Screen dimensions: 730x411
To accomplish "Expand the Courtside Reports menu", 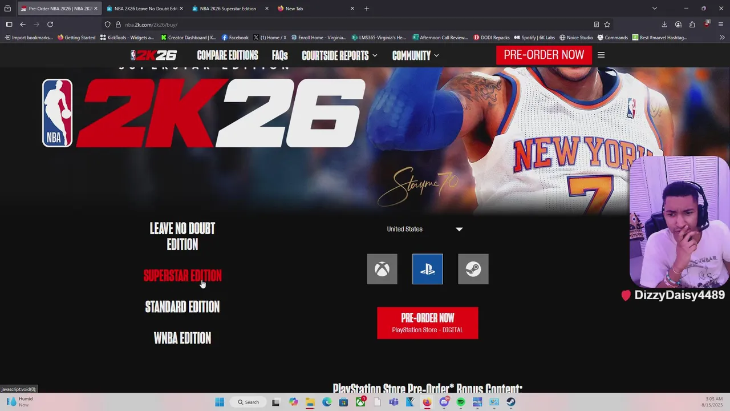I will [x=339, y=55].
